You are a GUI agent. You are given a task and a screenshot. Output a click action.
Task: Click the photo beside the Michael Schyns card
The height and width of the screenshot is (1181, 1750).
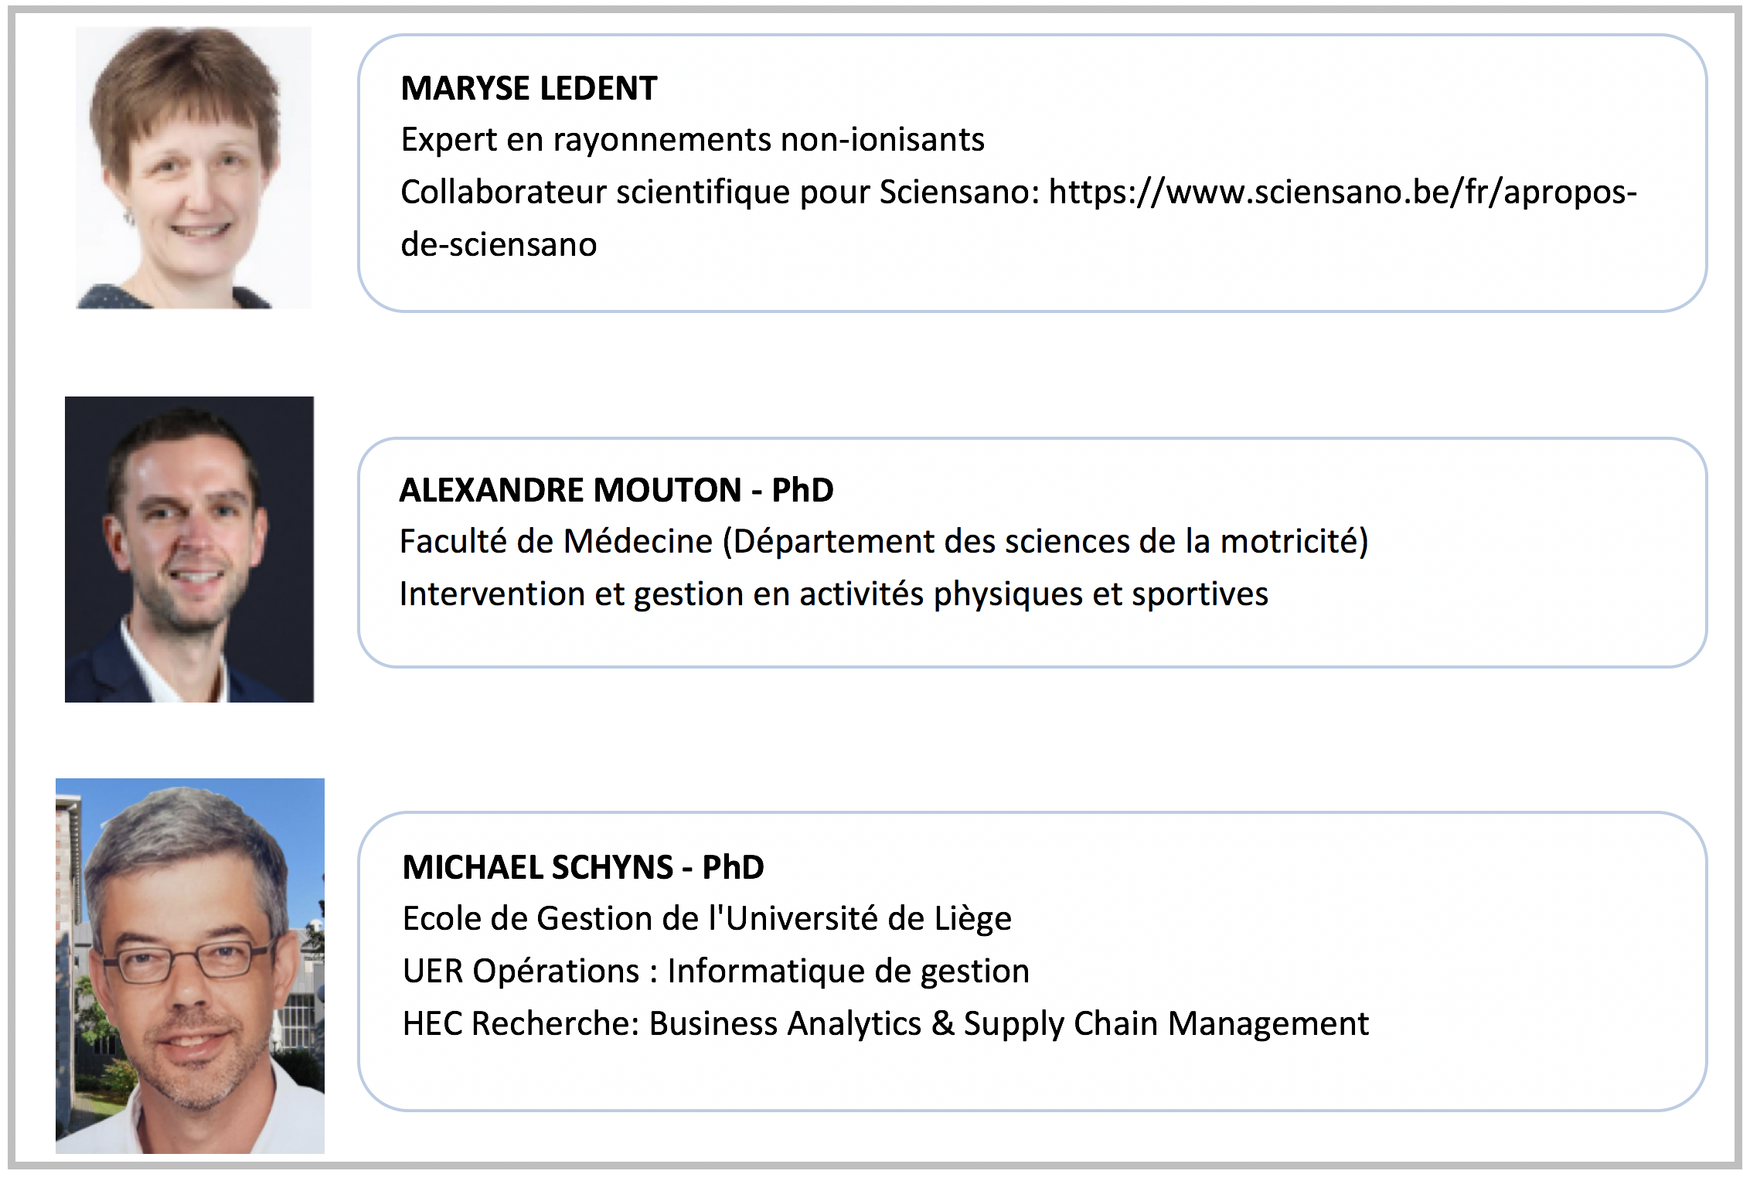(x=190, y=965)
